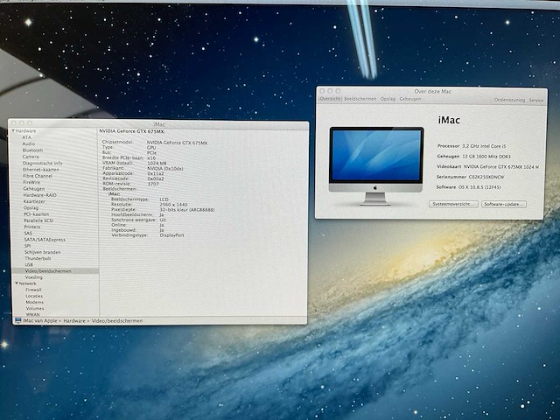Click the Videokaart NVIDIA value
This screenshot has width=560, height=420.
(x=501, y=167)
